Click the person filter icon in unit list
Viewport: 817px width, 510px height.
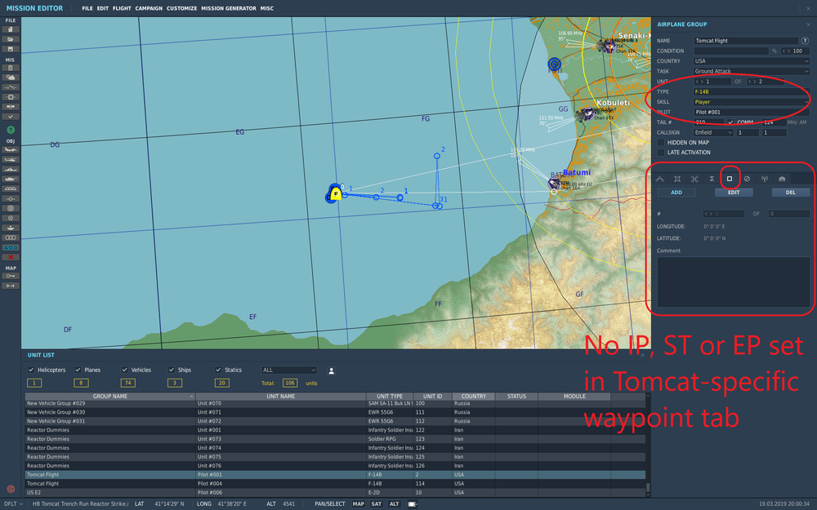click(x=331, y=371)
